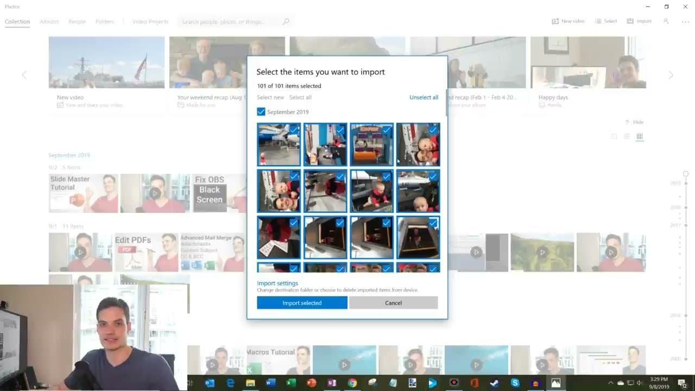Click the search magnifier icon
The height and width of the screenshot is (391, 695).
point(286,22)
